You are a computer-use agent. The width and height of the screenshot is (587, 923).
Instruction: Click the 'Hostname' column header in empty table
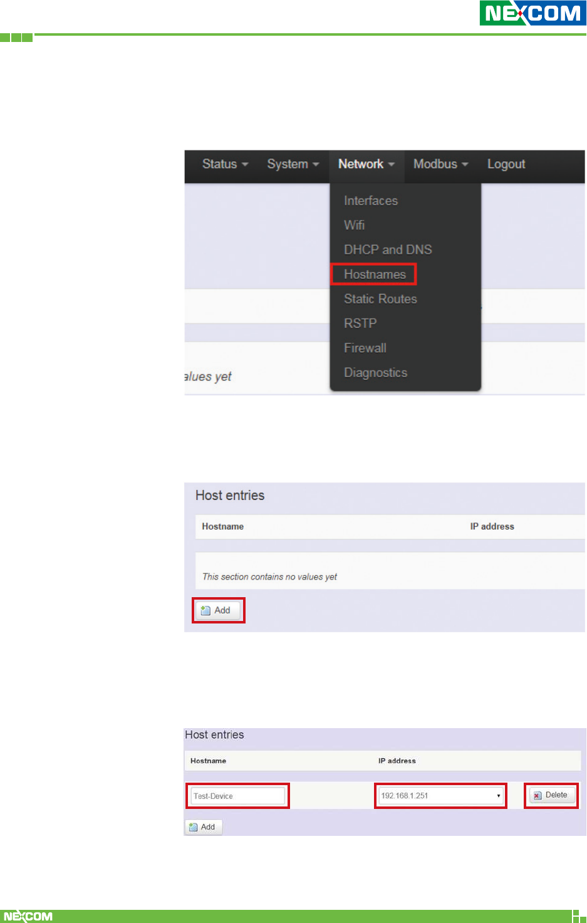pyautogui.click(x=223, y=526)
